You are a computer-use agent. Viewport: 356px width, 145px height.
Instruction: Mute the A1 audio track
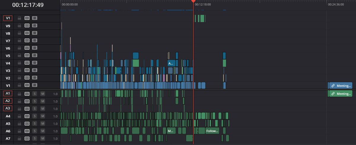click(43, 93)
